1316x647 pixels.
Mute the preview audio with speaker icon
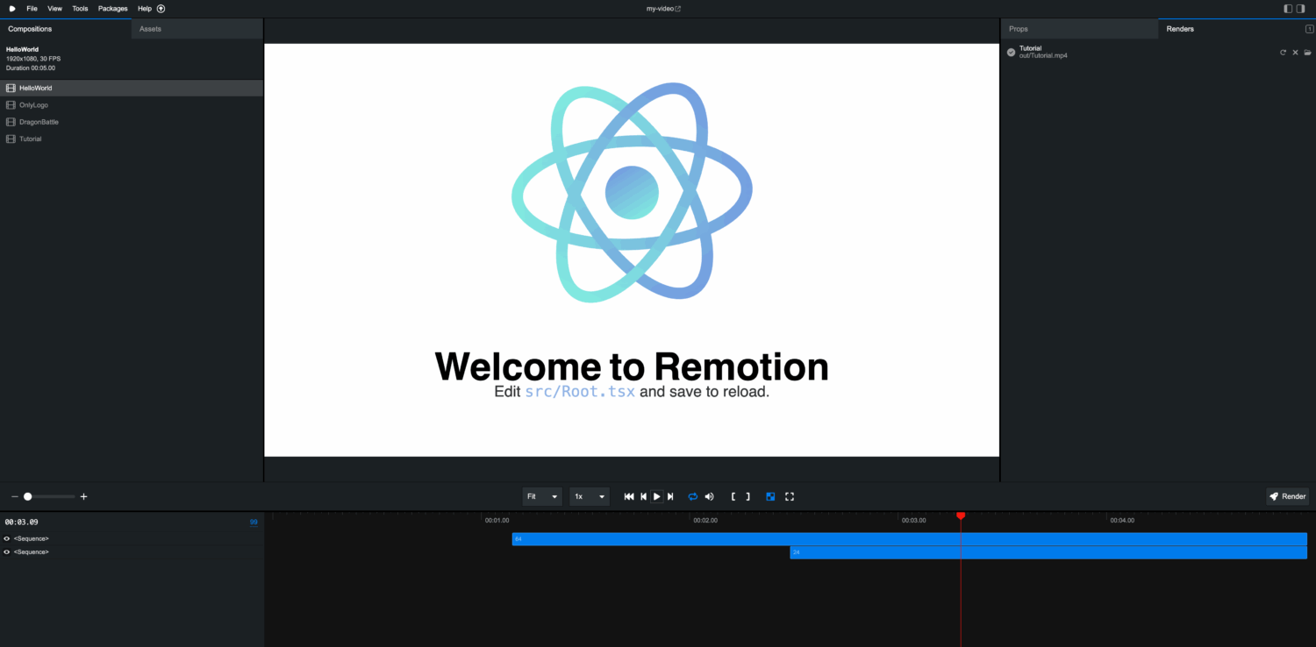click(x=709, y=496)
